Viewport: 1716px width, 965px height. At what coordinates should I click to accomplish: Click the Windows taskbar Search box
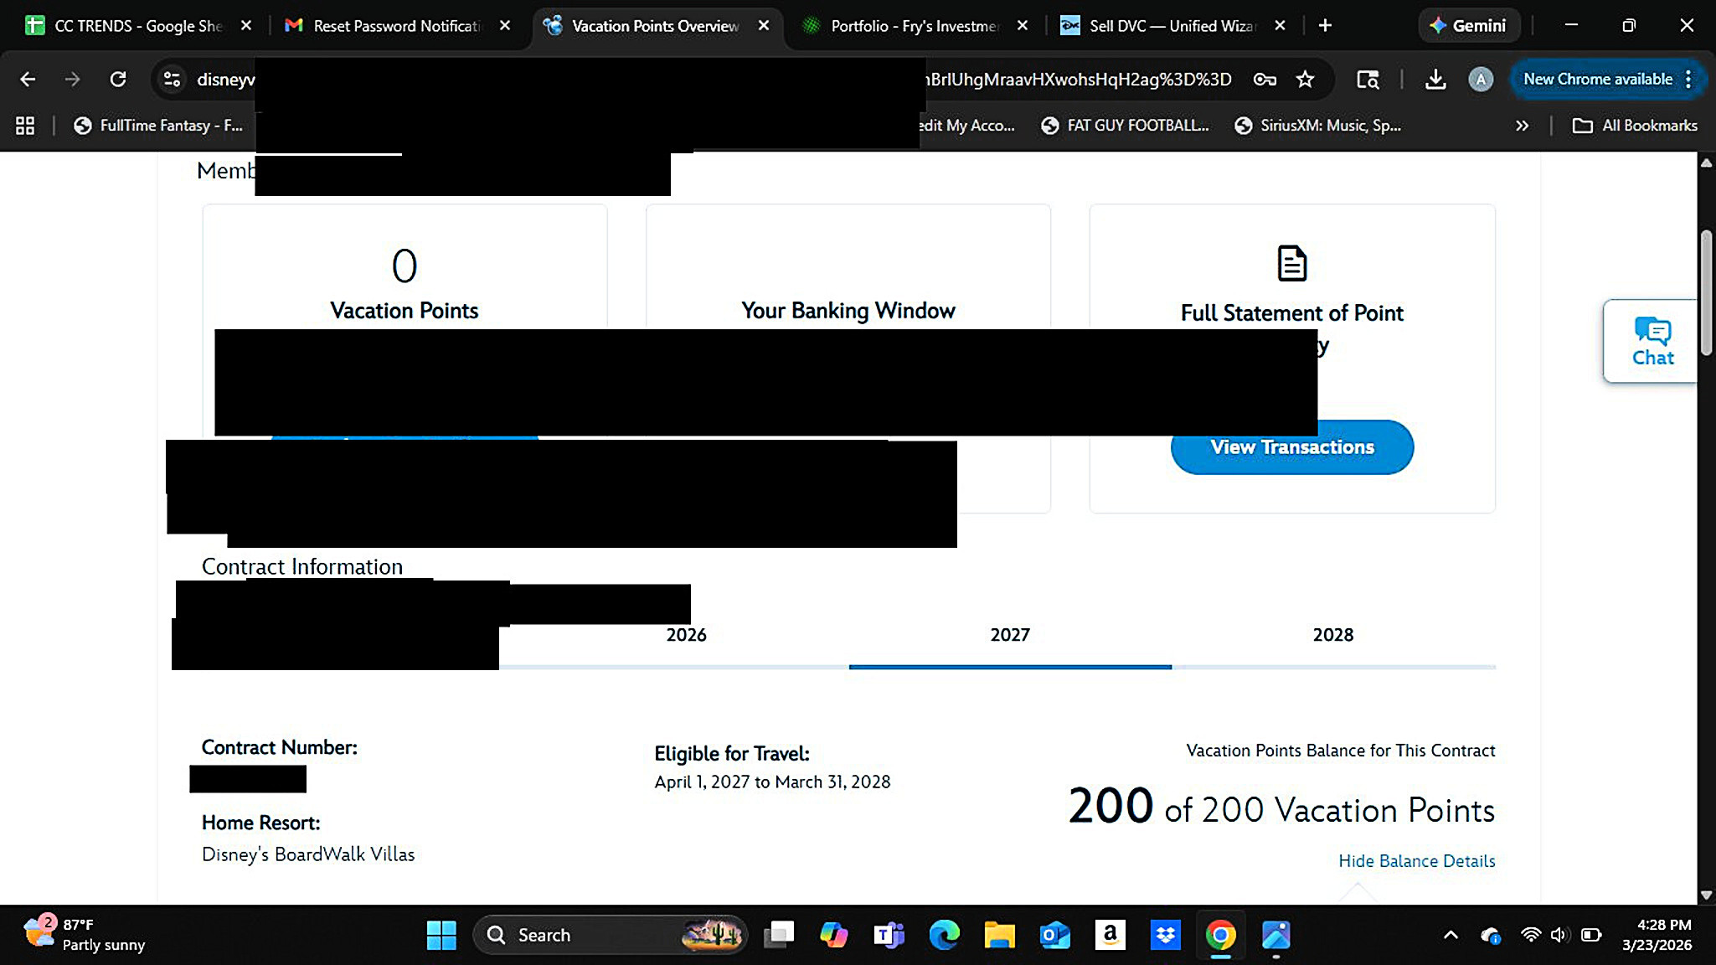coord(586,935)
